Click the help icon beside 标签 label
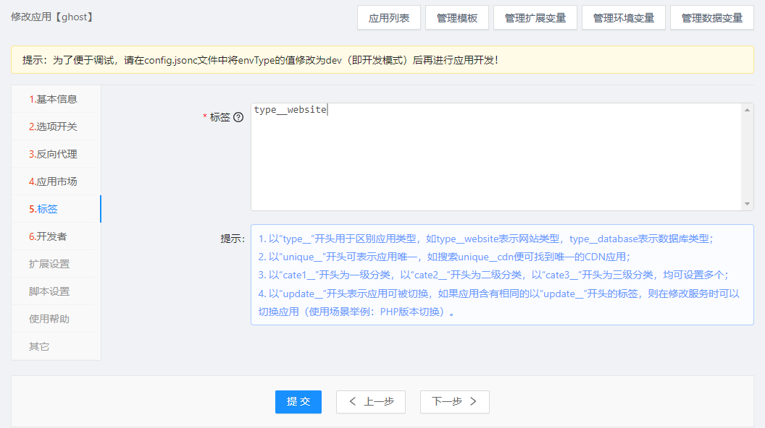The height and width of the screenshot is (428, 765). click(x=238, y=117)
